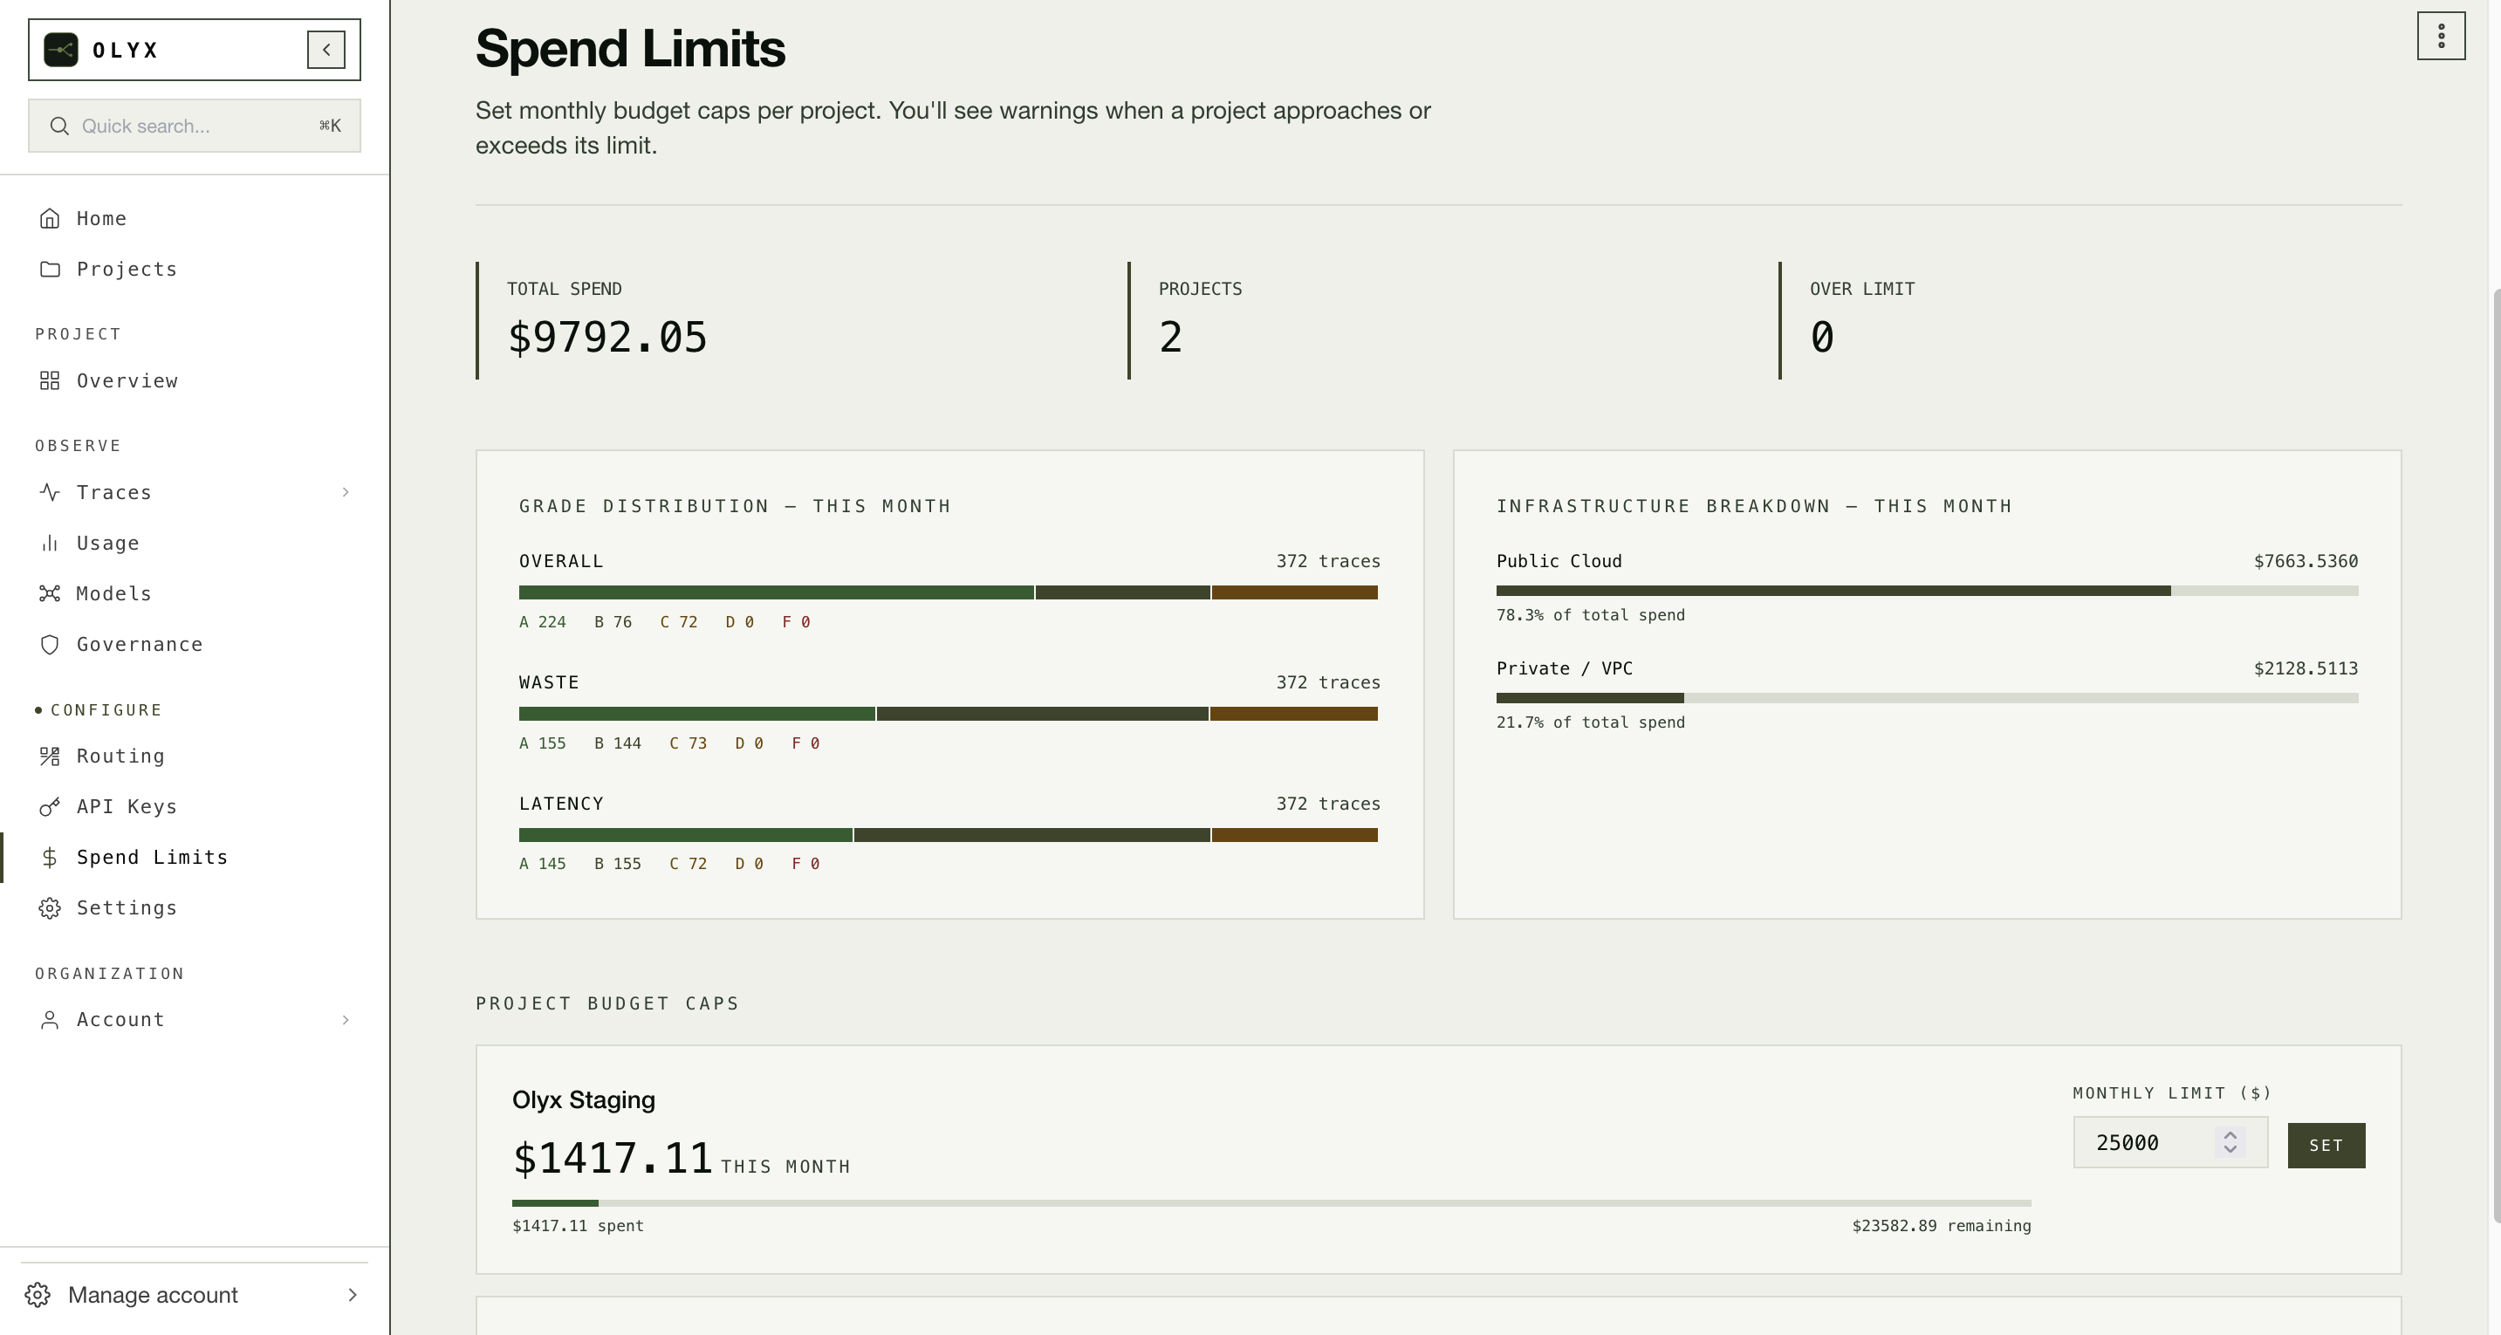Screen dimensions: 2501x1335
Task: Click the $9792.05 total spend value
Action: (607, 337)
